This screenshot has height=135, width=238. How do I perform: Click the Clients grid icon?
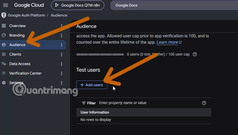point(4,54)
